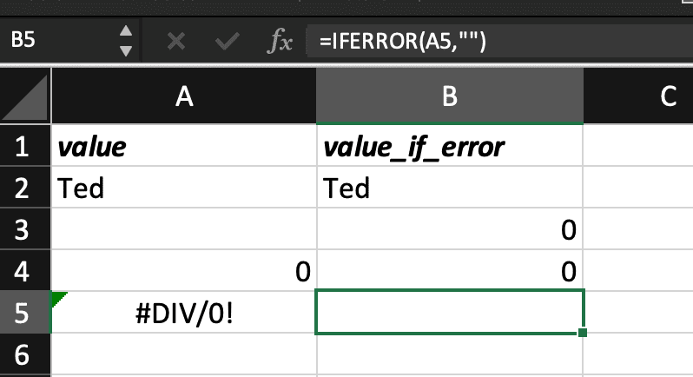Select column B header
The height and width of the screenshot is (377, 693).
[449, 97]
